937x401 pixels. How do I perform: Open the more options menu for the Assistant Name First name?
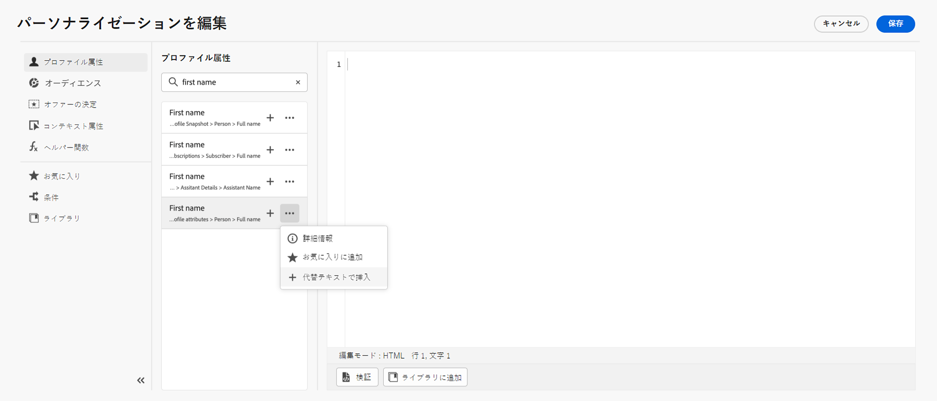(x=290, y=181)
